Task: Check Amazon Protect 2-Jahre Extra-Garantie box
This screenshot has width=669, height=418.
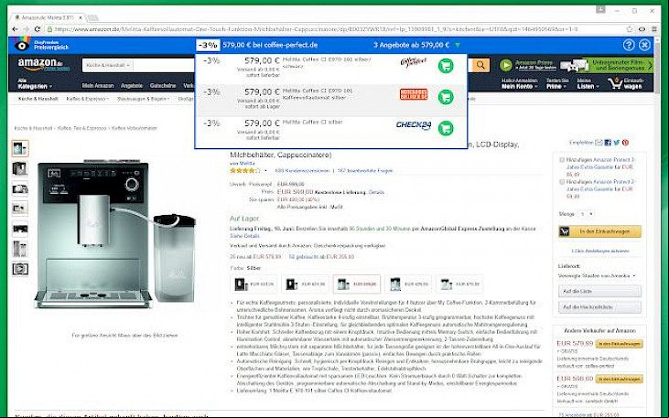Action: click(562, 182)
